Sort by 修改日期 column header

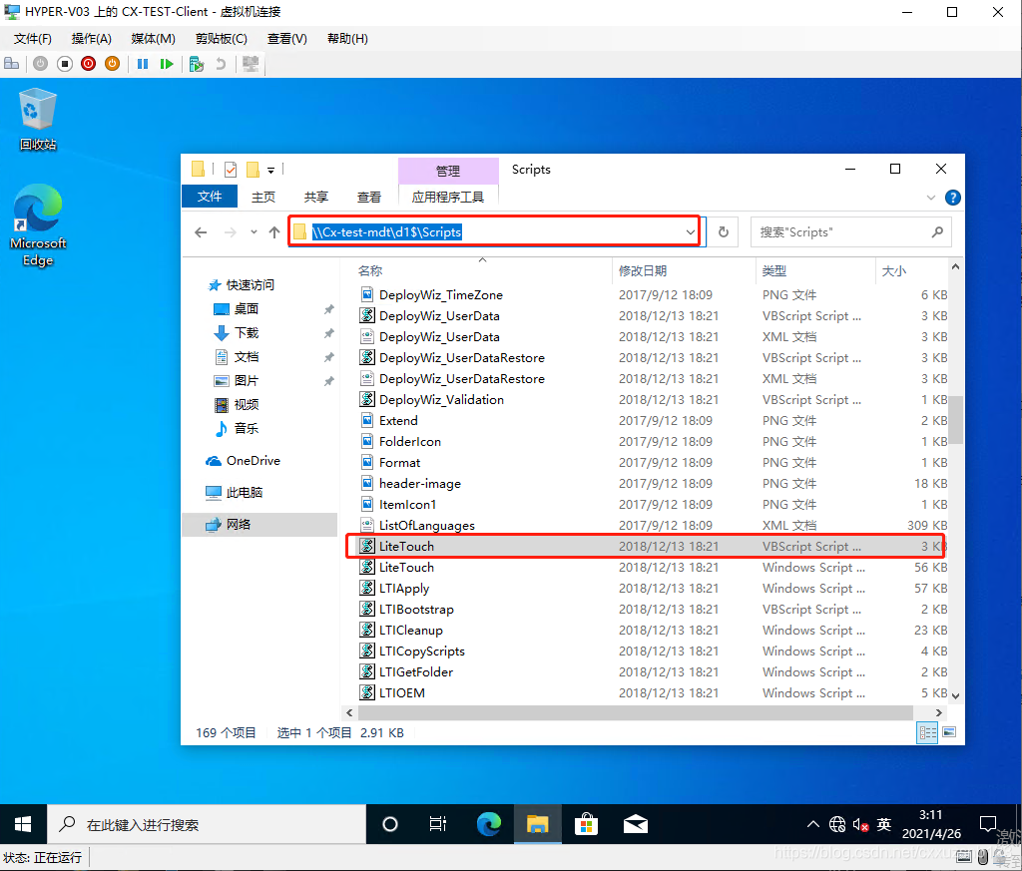[x=643, y=271]
